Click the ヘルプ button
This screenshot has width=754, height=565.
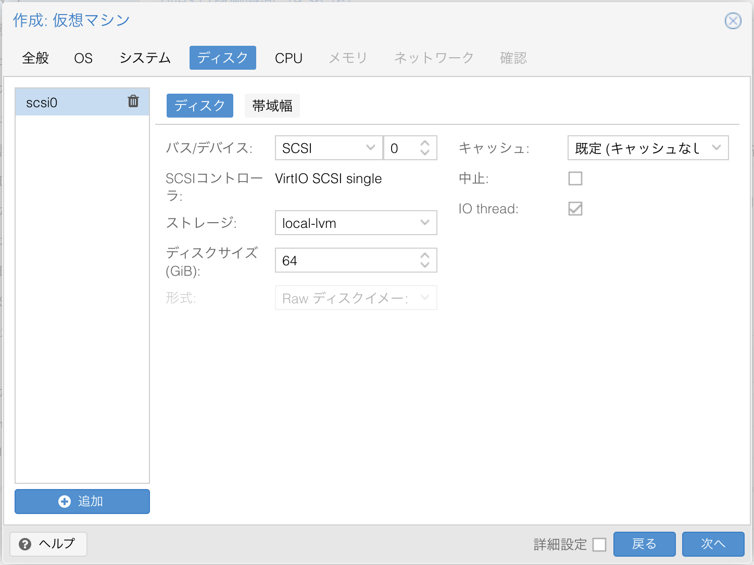(48, 544)
